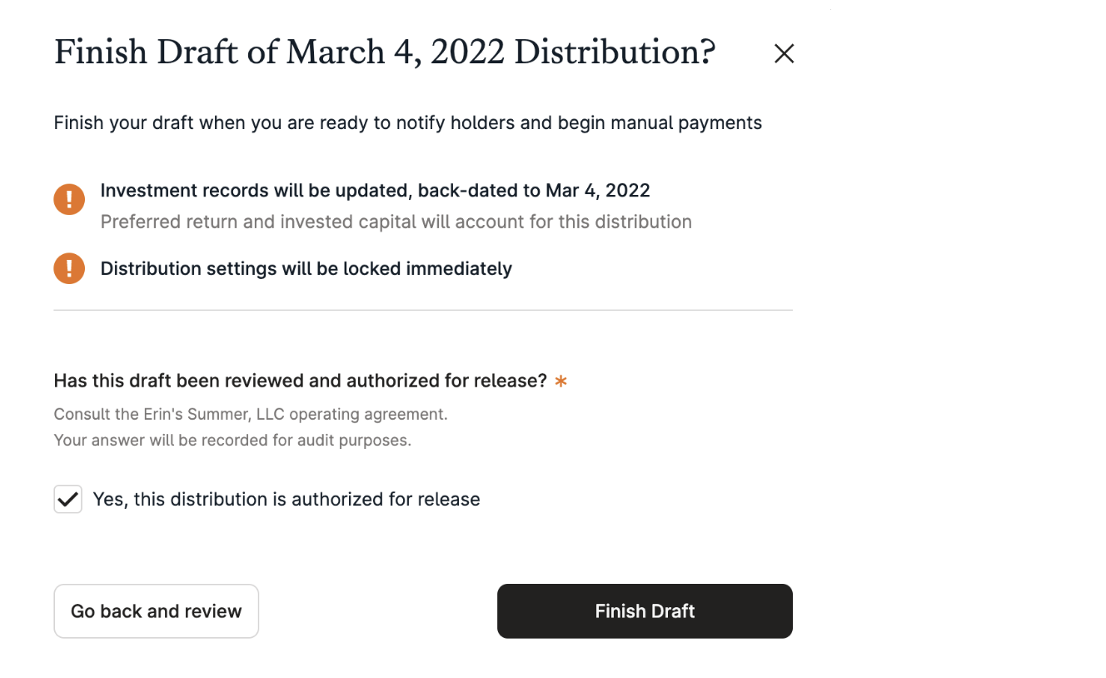Click warning icon beside Investment records notice

[69, 200]
